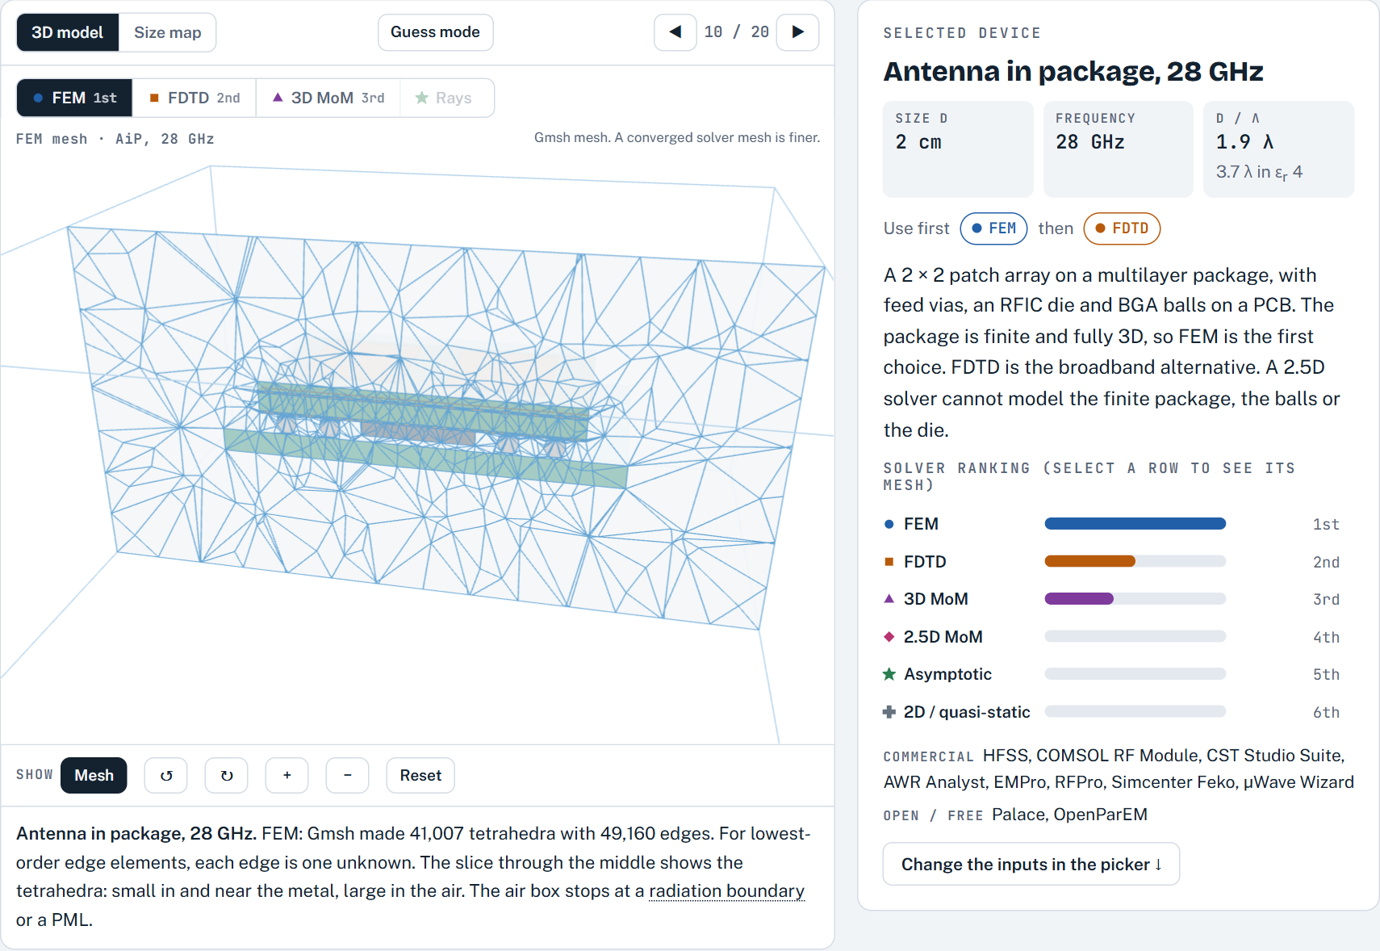Zoom out with the minus button

pos(348,776)
